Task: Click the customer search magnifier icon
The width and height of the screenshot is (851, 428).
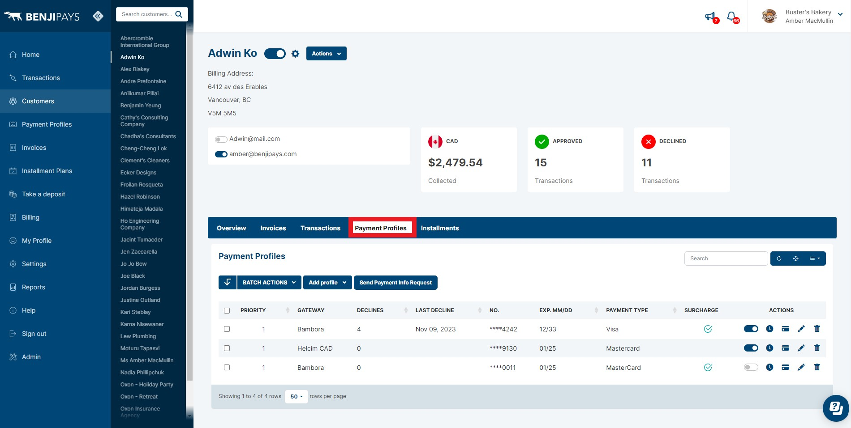Action: (179, 14)
